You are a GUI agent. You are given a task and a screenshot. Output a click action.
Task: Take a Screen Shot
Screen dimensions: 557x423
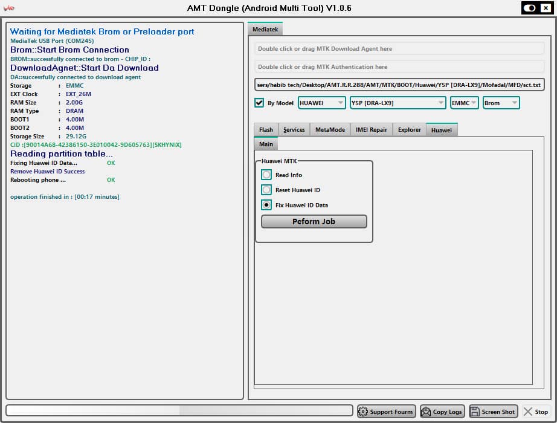click(x=493, y=412)
